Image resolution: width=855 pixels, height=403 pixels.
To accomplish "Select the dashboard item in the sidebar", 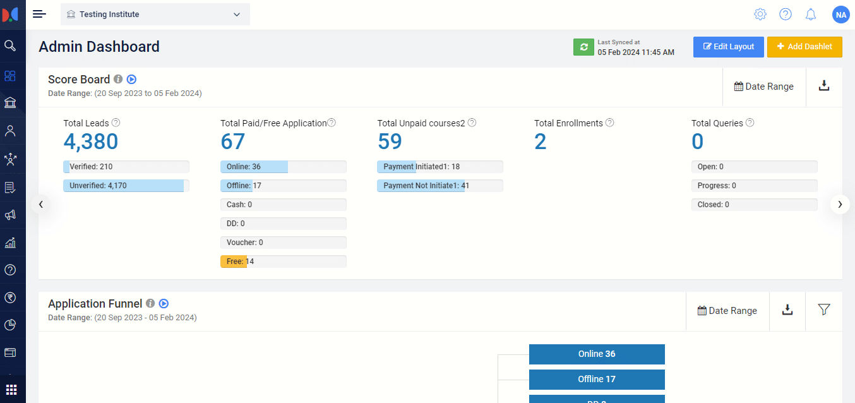I will click(x=10, y=76).
